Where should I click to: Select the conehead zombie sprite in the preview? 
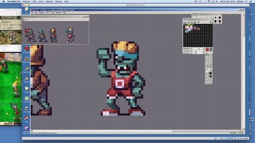[53, 35]
